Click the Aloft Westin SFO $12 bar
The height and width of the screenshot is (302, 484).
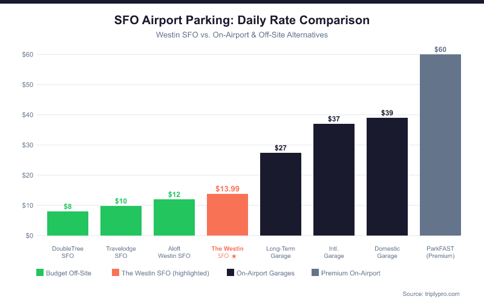[174, 217]
